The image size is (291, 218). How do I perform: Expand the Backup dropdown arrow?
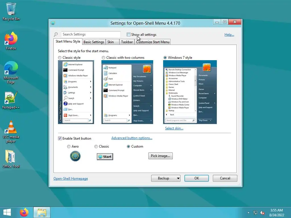click(x=178, y=178)
